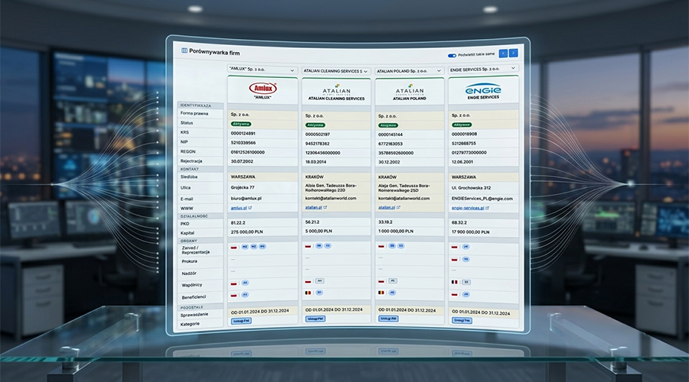The height and width of the screenshot is (382, 689).
Task: Toggle the highlight same values switch
Action: pyautogui.click(x=452, y=55)
